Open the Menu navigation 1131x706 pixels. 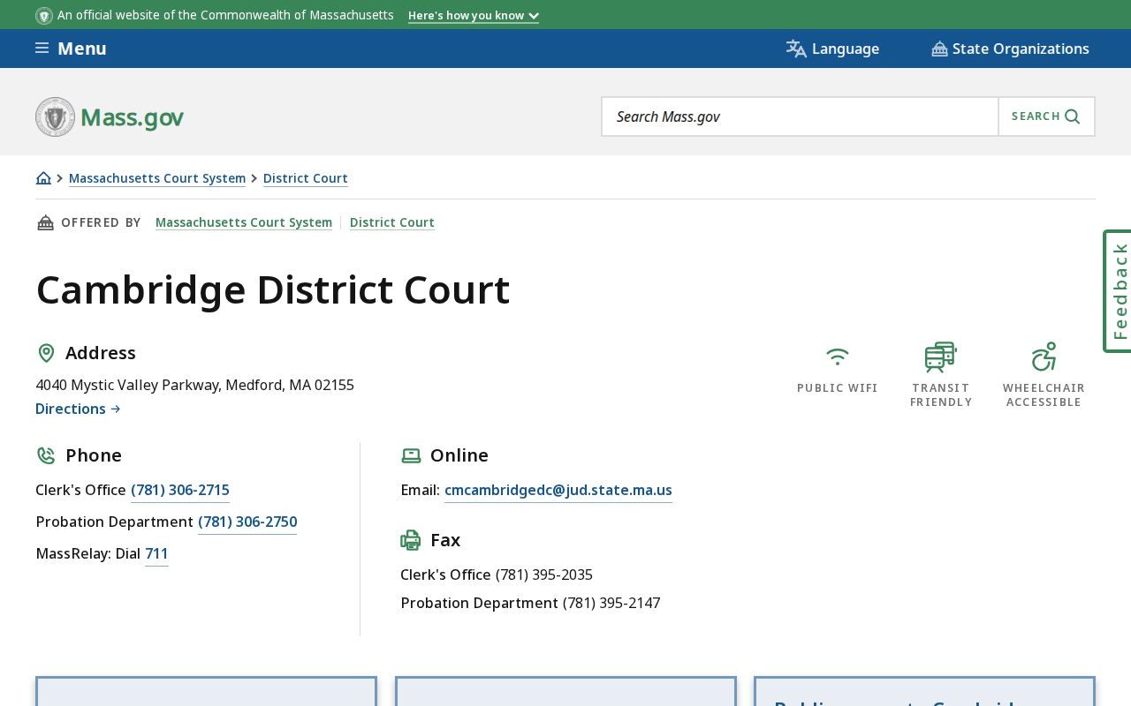coord(71,49)
